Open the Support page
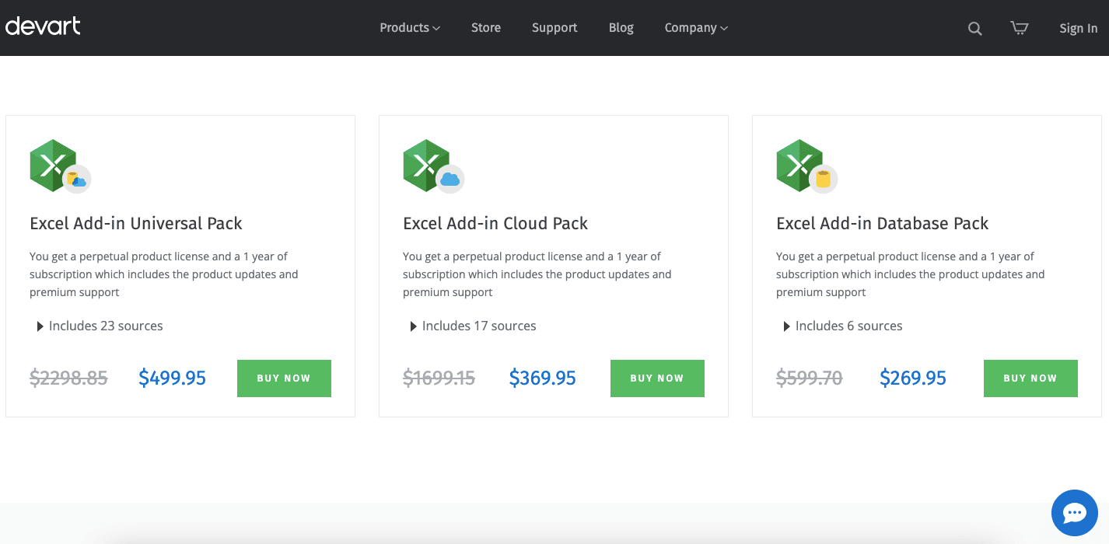 [554, 28]
